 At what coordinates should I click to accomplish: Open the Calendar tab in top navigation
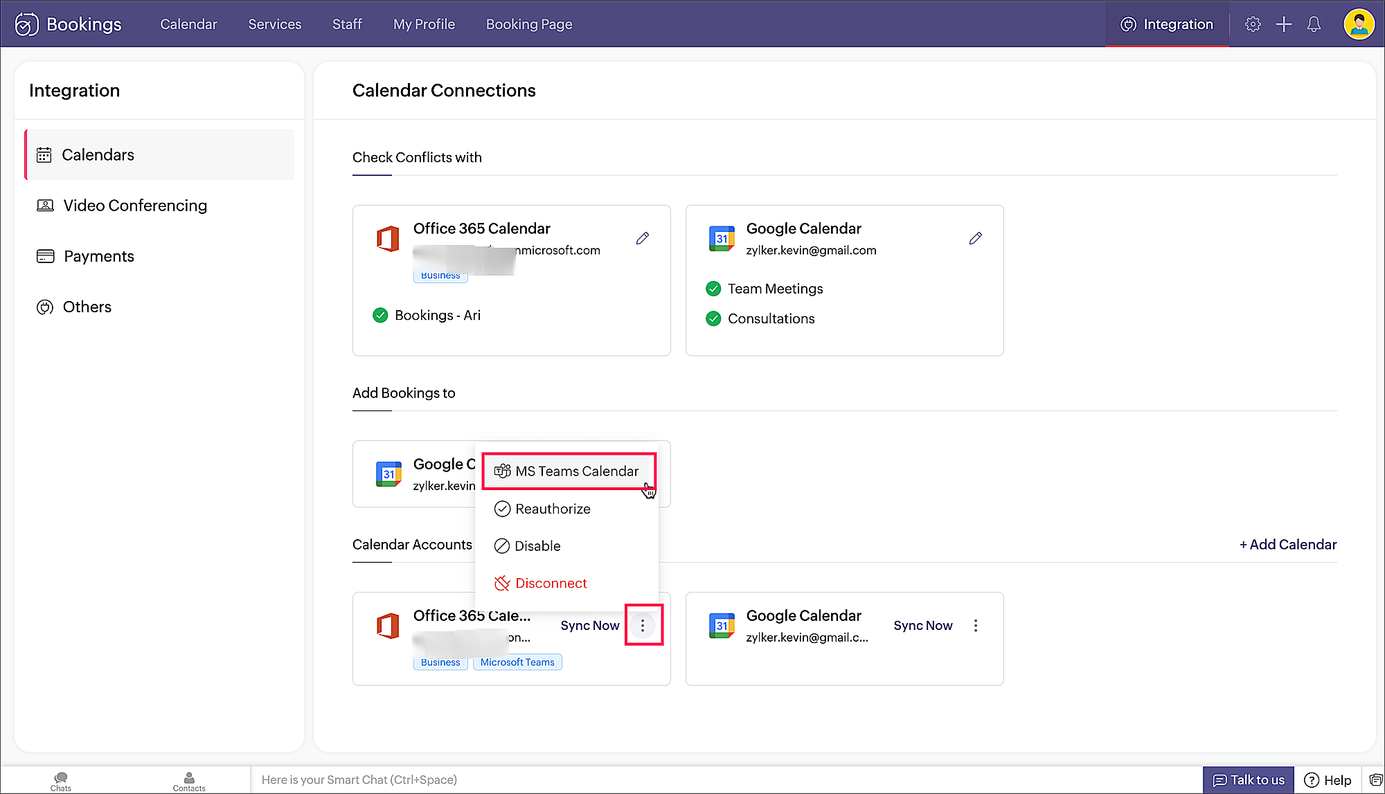(x=188, y=24)
